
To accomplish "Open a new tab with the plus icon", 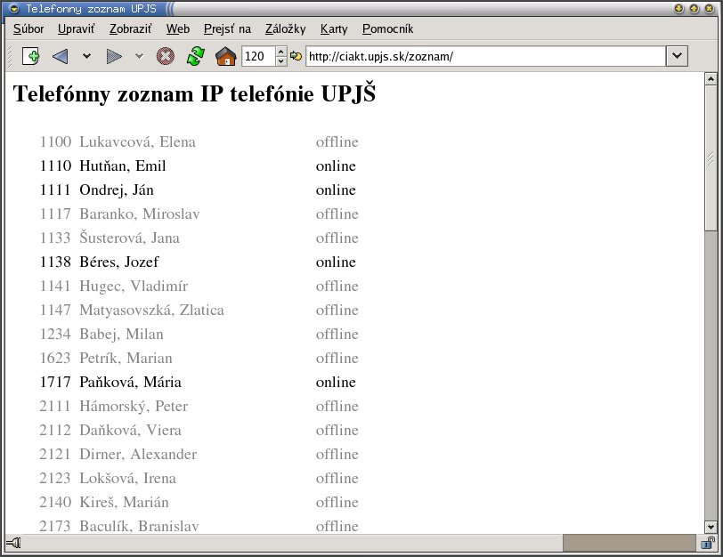I will tap(31, 57).
